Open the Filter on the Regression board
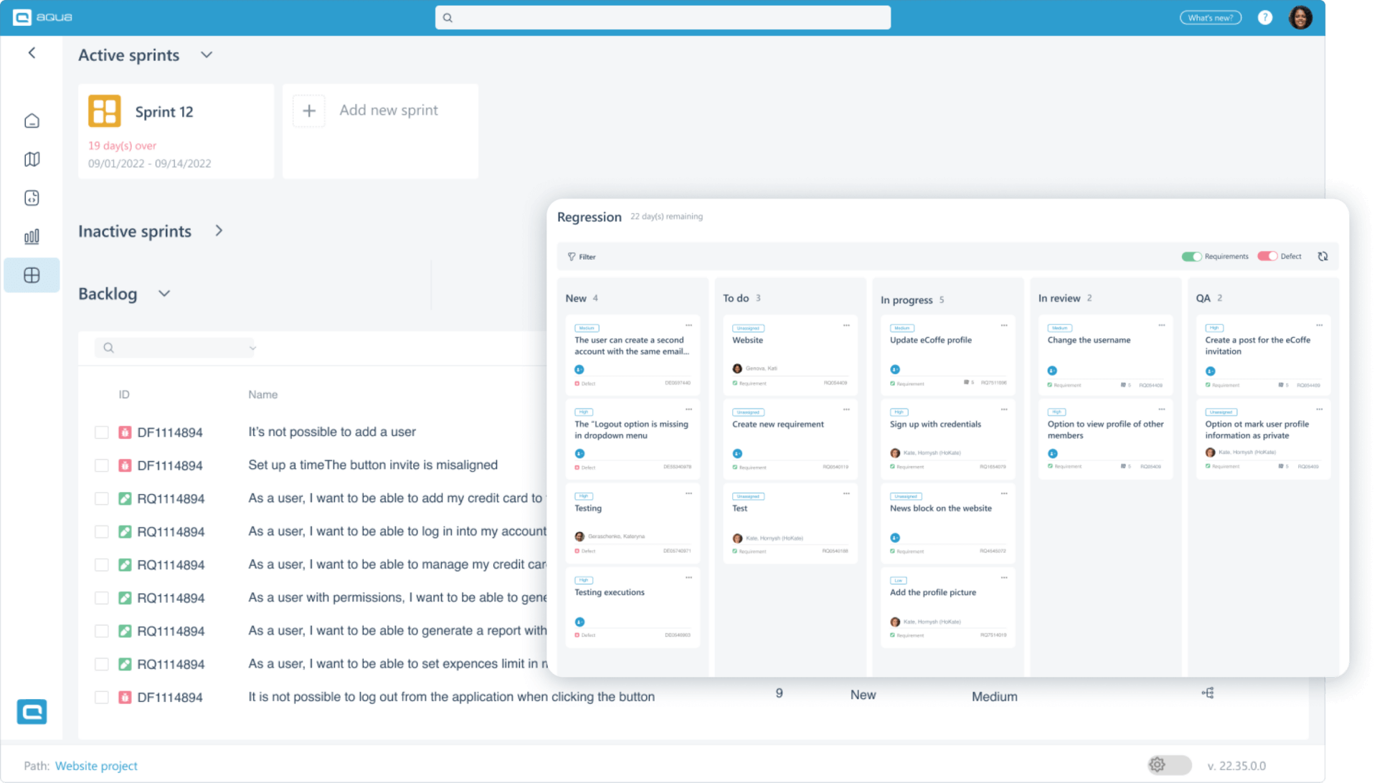Image resolution: width=1377 pixels, height=783 pixels. pos(582,256)
